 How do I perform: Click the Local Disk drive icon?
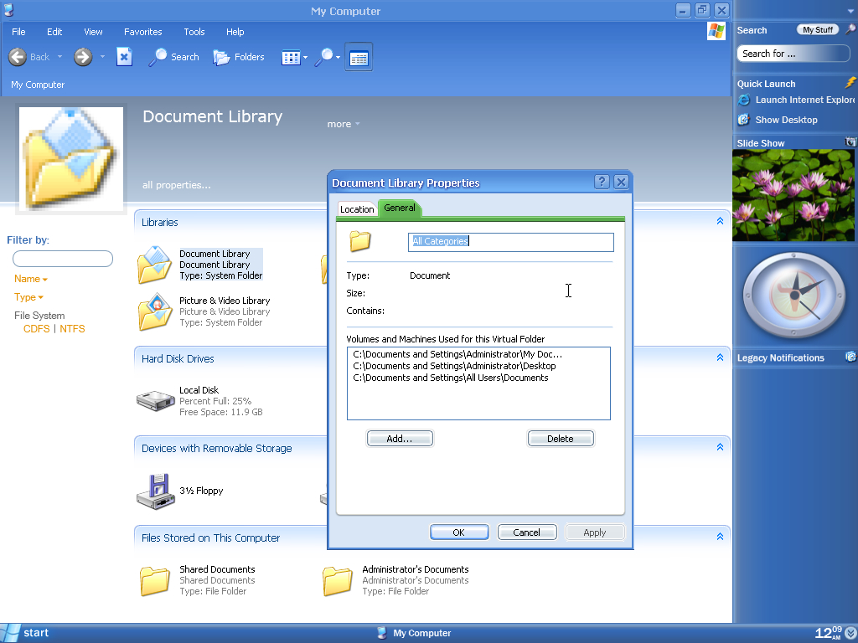point(155,400)
